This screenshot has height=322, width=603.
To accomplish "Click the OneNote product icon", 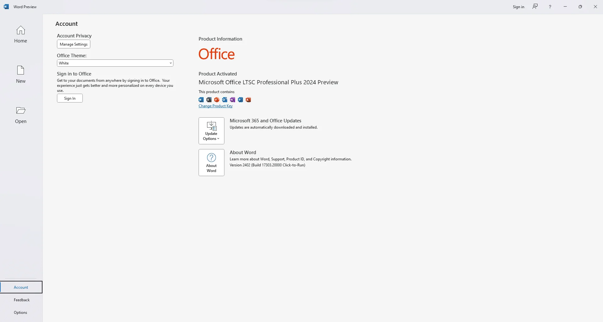I will tap(233, 100).
